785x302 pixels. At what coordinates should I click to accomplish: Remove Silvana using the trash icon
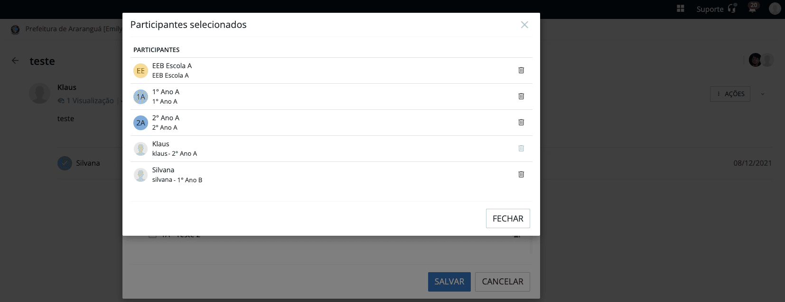(x=521, y=175)
